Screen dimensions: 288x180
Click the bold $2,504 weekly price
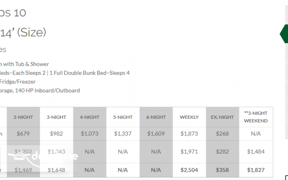coord(189,170)
